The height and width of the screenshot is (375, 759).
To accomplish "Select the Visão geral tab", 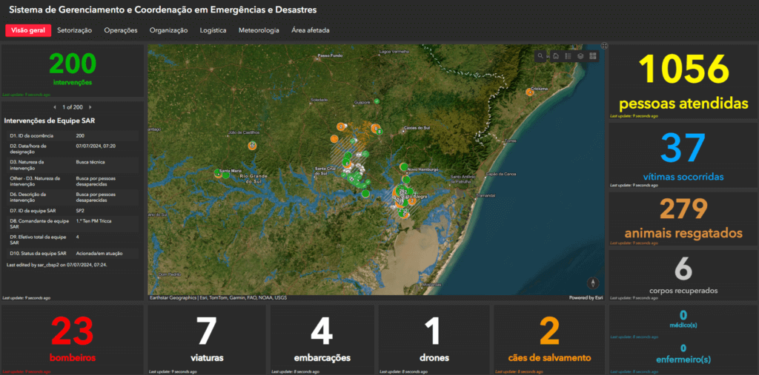I will 28,30.
